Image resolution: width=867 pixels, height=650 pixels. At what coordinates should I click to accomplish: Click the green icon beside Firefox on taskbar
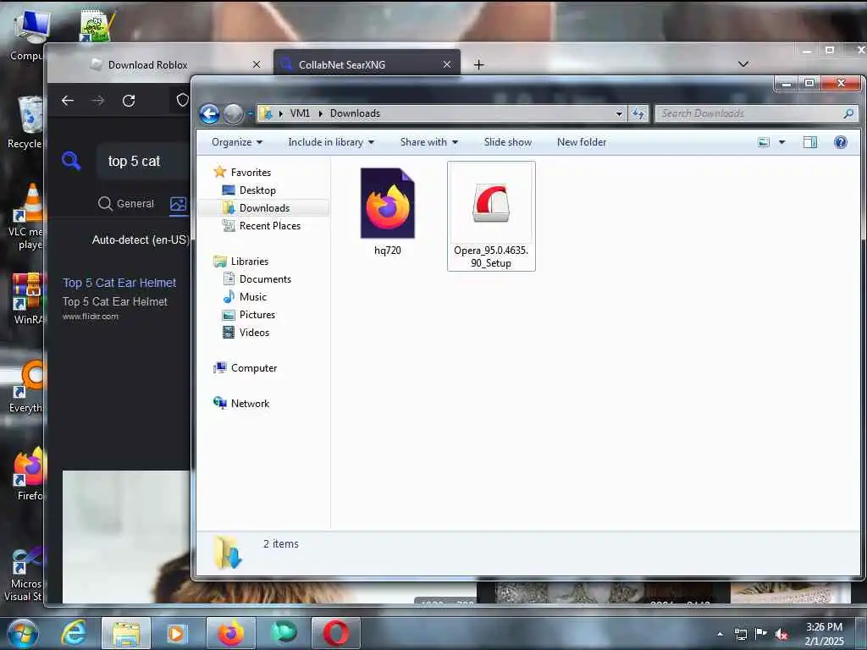[284, 633]
